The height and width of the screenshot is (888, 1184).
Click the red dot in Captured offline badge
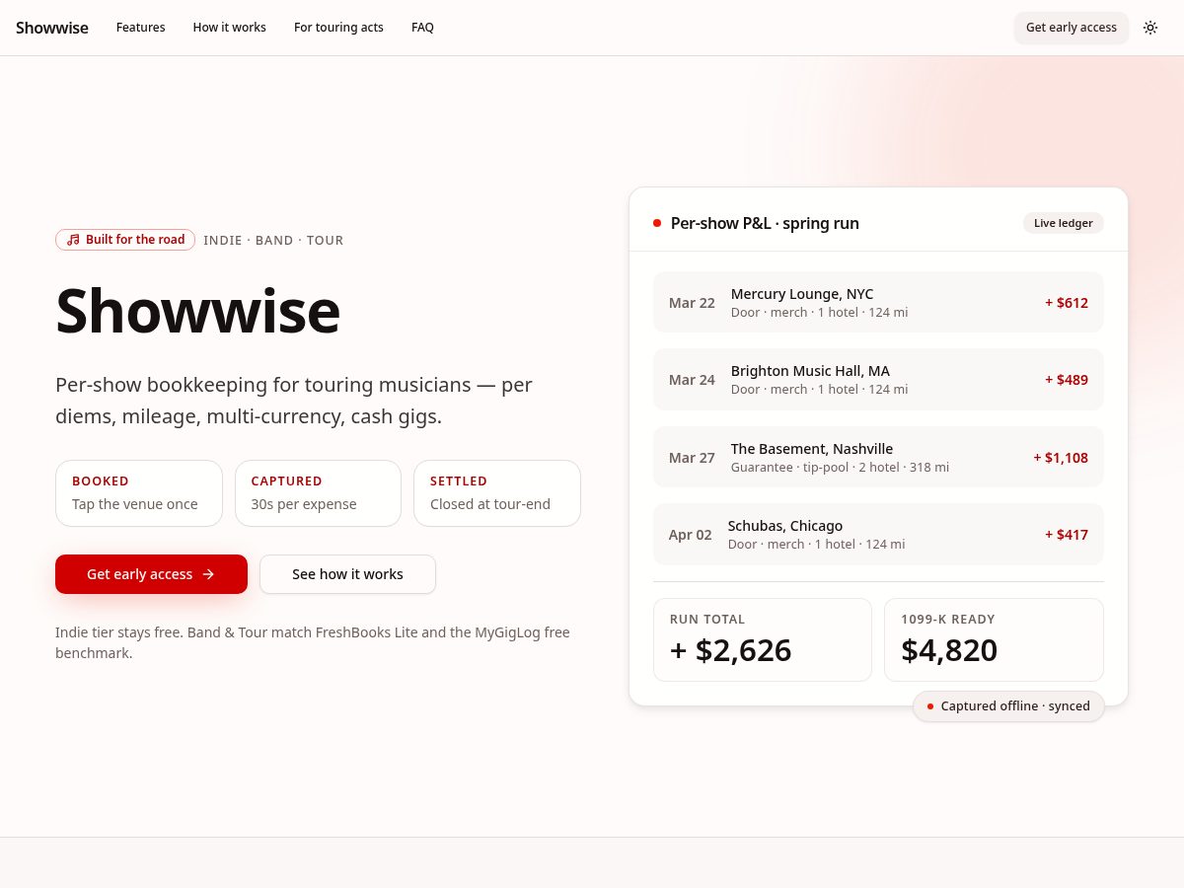pyautogui.click(x=930, y=706)
